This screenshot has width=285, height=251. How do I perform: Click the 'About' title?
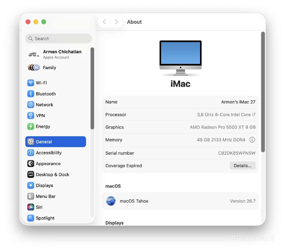pos(134,22)
